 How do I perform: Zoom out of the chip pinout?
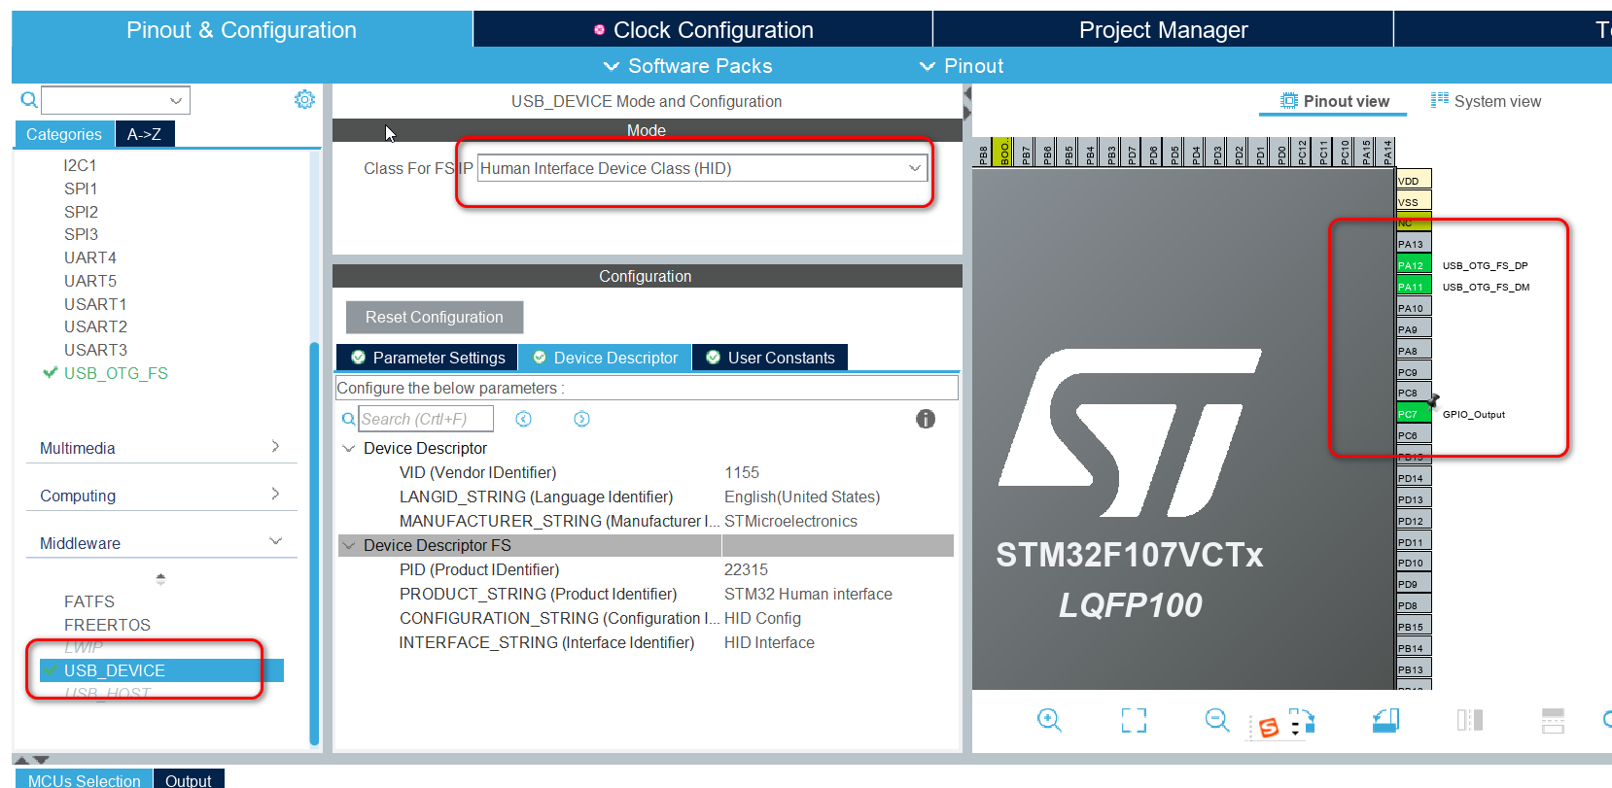click(x=1217, y=720)
